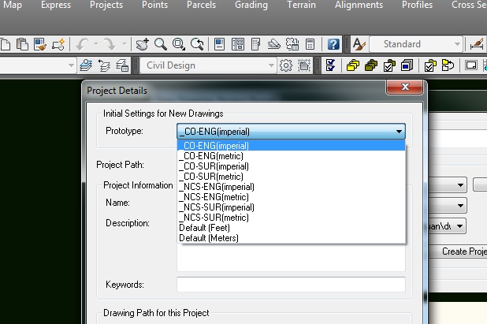Open the path dropdown ending in 'an\d'
The image size is (487, 324).
click(x=459, y=225)
